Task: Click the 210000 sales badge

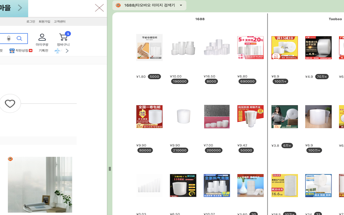Action: [180, 150]
